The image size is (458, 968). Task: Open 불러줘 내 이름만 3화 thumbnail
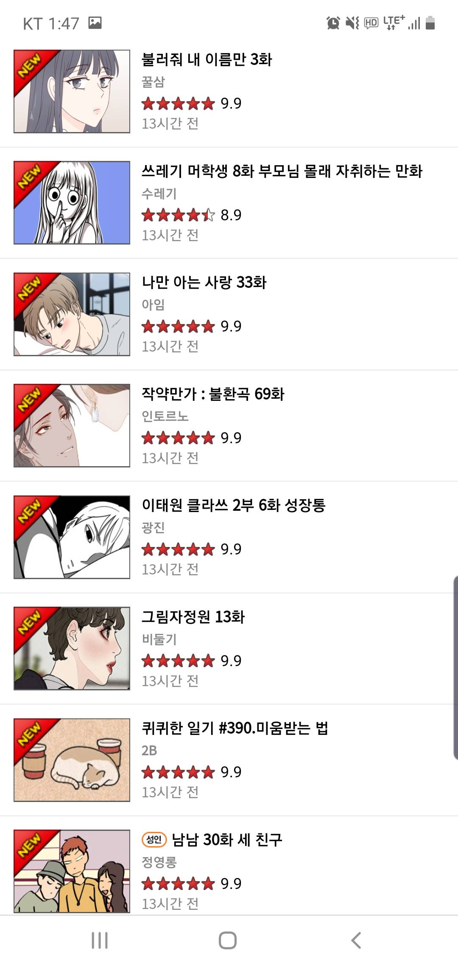click(x=72, y=91)
